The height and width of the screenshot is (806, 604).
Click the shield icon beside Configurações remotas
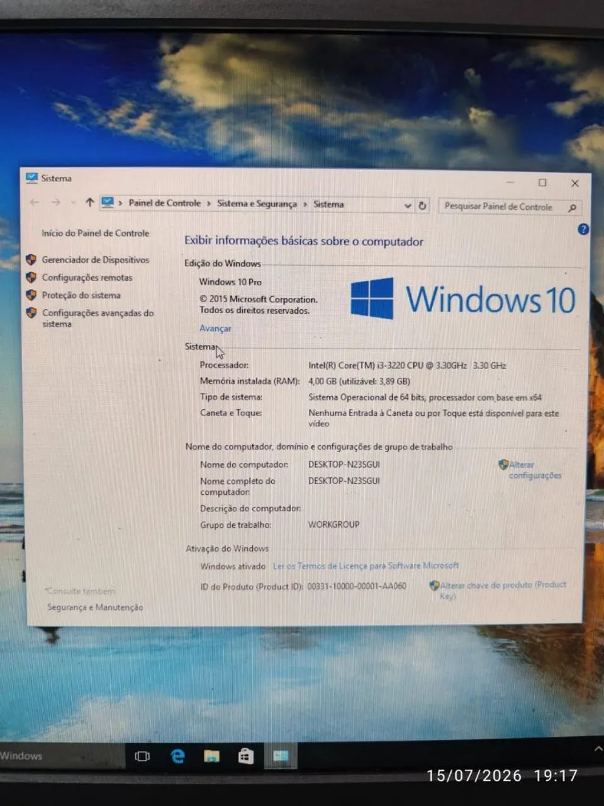(x=31, y=276)
